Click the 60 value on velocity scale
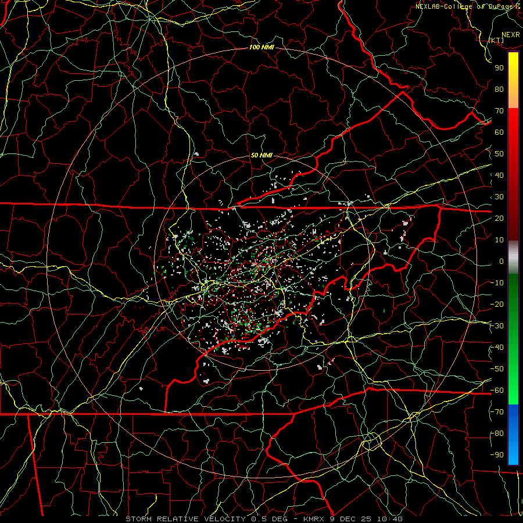The image size is (523, 523). [x=499, y=132]
